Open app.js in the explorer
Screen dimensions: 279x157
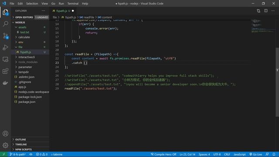22,87
